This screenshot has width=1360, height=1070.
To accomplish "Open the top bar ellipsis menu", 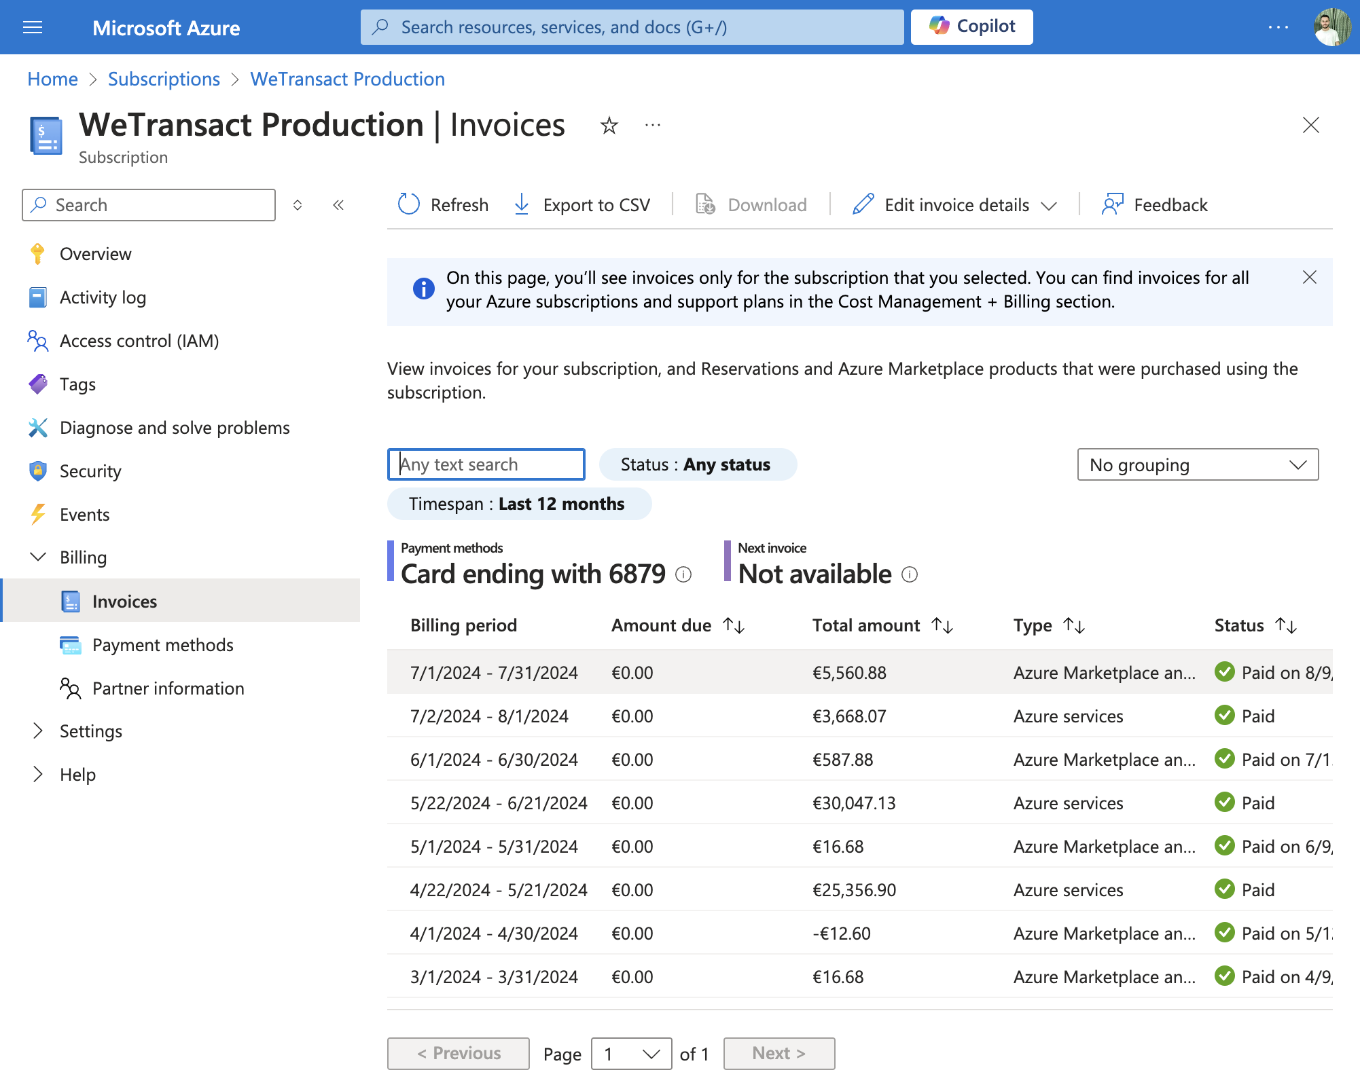I will (x=1278, y=27).
